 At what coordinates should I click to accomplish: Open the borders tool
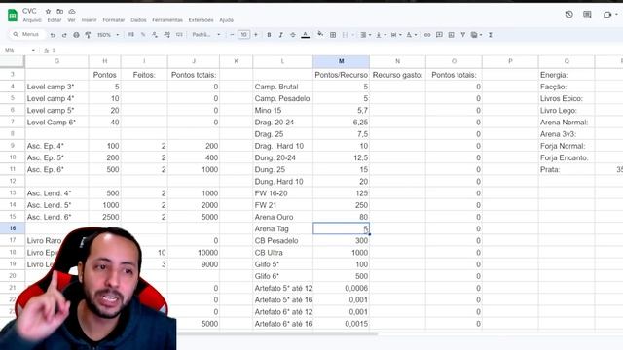333,35
